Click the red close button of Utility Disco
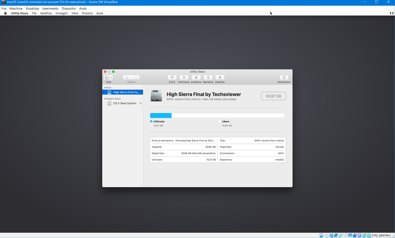 [x=105, y=71]
